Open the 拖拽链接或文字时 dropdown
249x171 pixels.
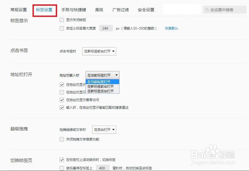104,129
